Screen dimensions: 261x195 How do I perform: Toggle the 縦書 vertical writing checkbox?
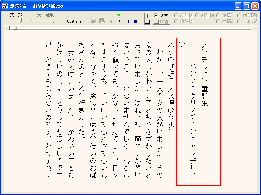tap(161, 22)
